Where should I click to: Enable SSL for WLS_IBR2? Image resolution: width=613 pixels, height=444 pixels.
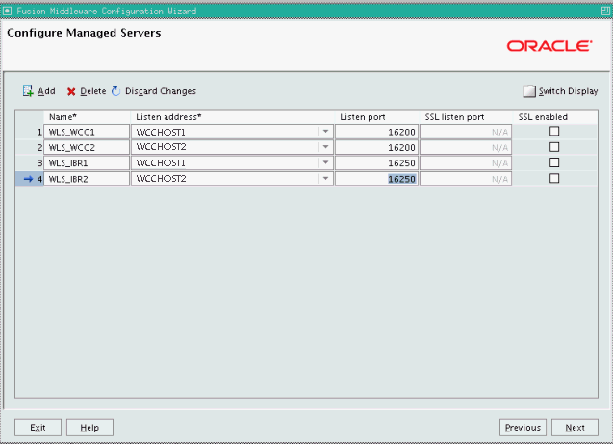(x=554, y=178)
